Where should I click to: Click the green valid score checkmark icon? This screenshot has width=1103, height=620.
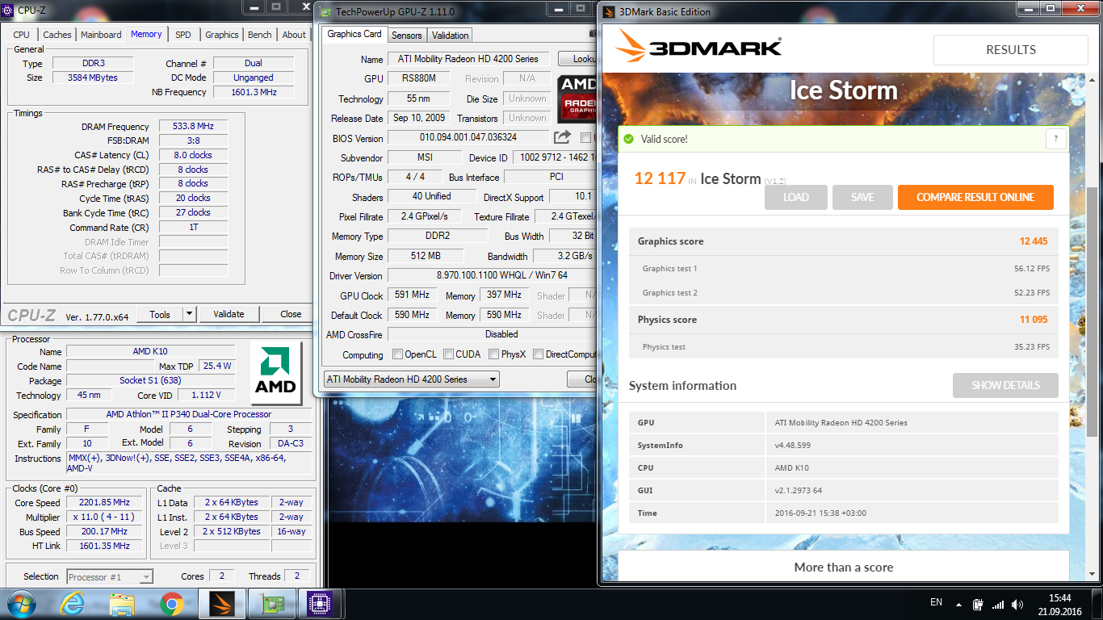629,139
